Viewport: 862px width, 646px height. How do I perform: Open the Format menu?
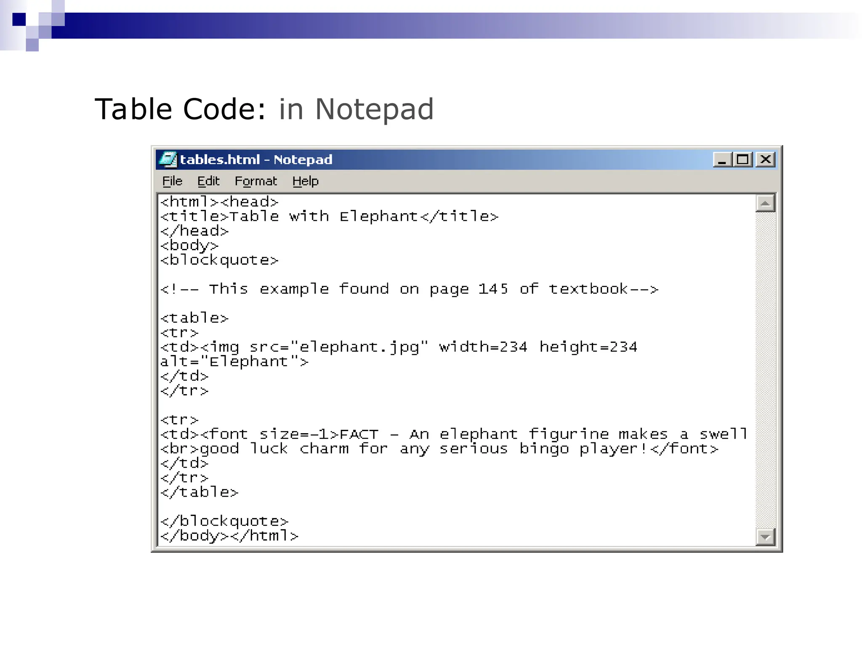click(255, 181)
